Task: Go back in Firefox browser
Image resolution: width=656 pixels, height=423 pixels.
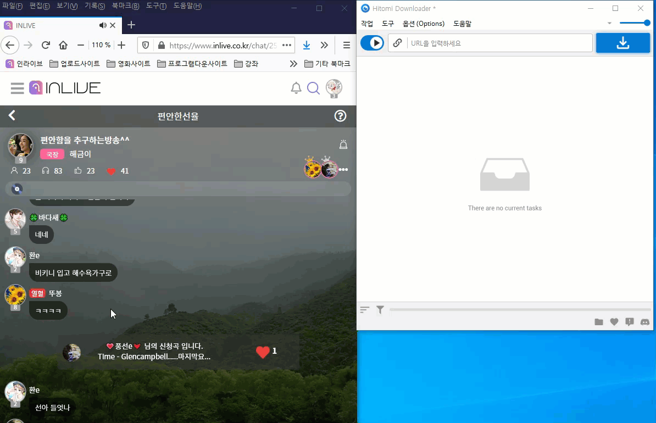Action: pyautogui.click(x=10, y=45)
